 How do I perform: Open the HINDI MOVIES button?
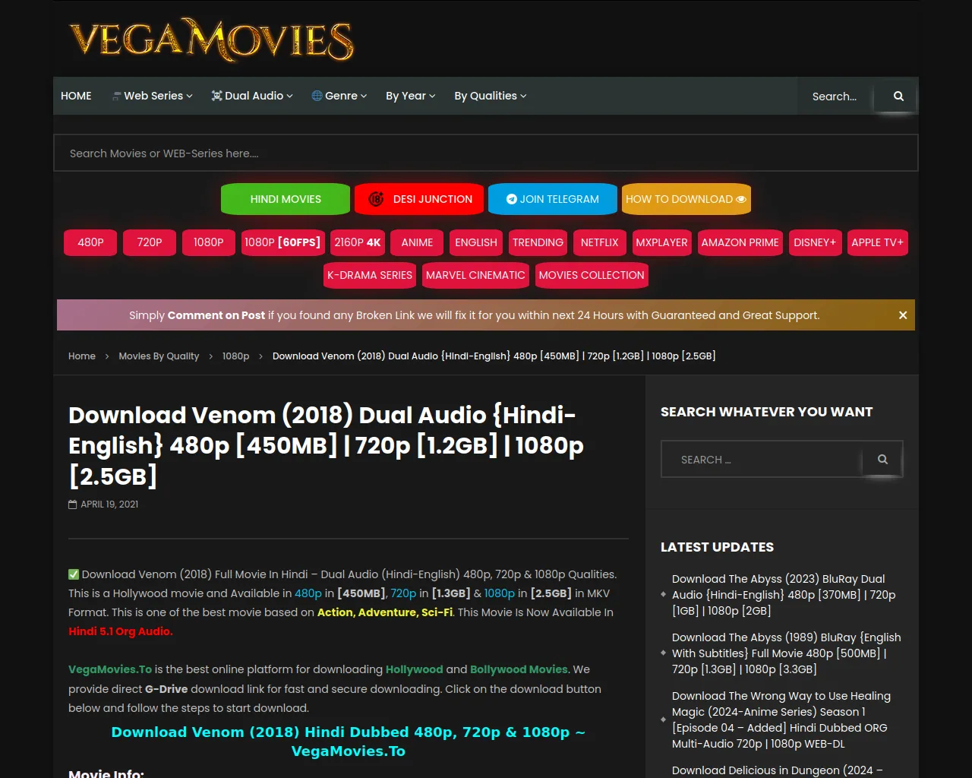[286, 199]
